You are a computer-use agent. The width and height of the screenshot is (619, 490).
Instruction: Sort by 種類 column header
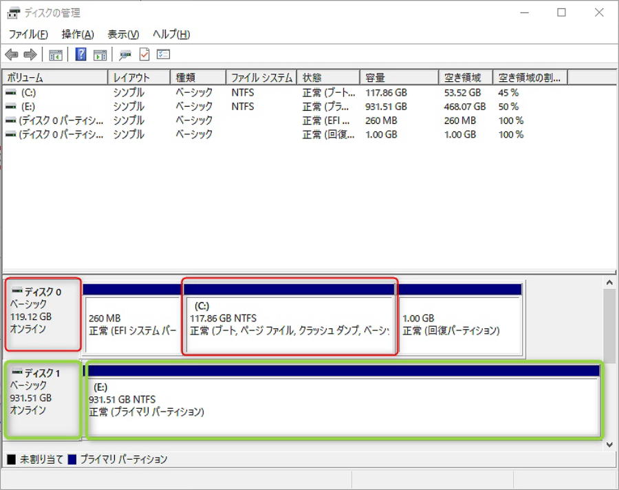tap(198, 78)
